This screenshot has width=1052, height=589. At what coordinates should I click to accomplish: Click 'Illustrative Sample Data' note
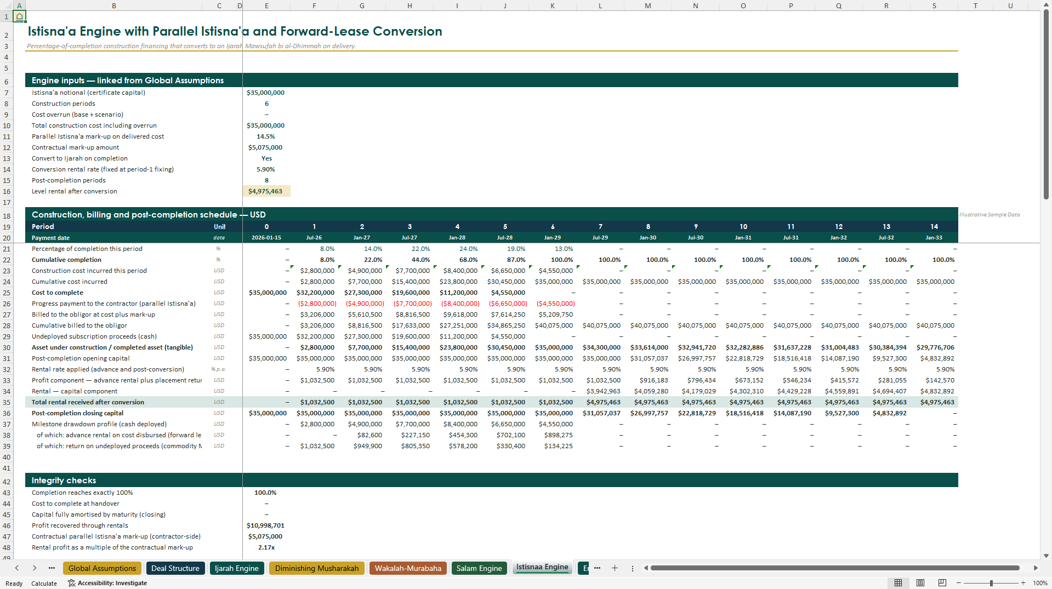(x=990, y=215)
